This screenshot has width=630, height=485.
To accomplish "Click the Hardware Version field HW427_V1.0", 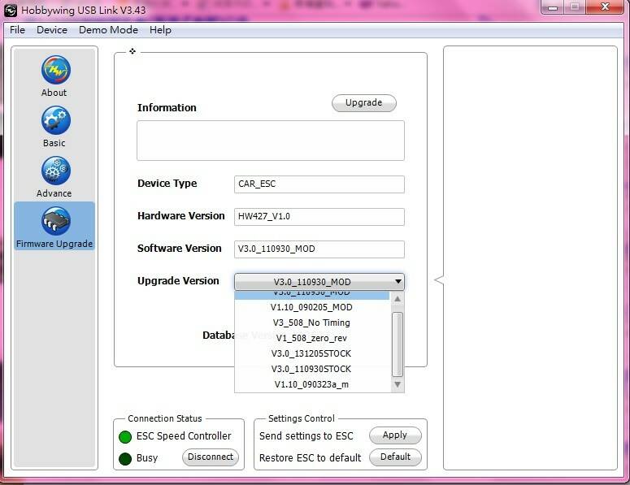I will pyautogui.click(x=319, y=217).
